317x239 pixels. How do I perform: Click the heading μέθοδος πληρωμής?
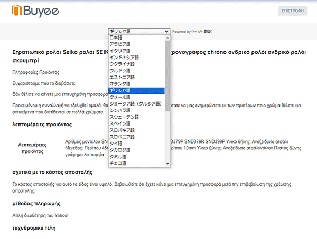[x=36, y=204]
